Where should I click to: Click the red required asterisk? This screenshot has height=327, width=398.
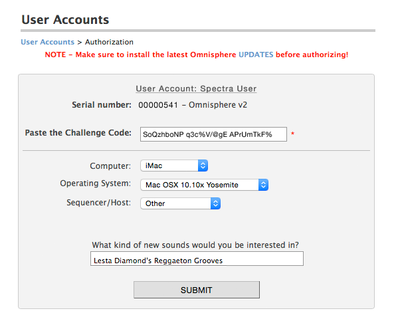click(292, 134)
